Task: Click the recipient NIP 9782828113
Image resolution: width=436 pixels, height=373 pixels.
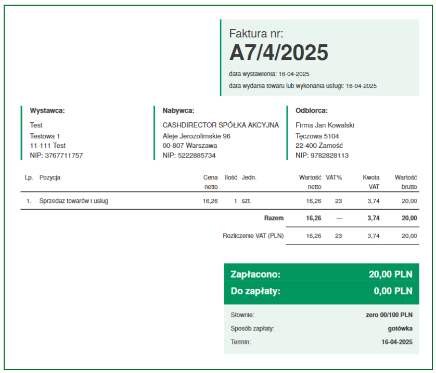Action: pyautogui.click(x=322, y=156)
